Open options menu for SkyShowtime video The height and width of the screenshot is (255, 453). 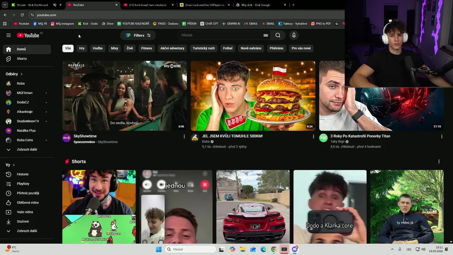click(184, 136)
